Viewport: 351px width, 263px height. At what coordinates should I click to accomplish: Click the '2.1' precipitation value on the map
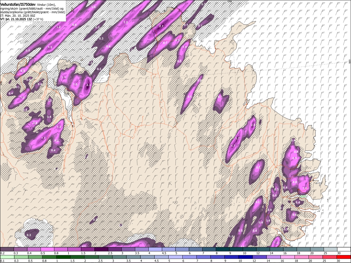click(x=161, y=26)
